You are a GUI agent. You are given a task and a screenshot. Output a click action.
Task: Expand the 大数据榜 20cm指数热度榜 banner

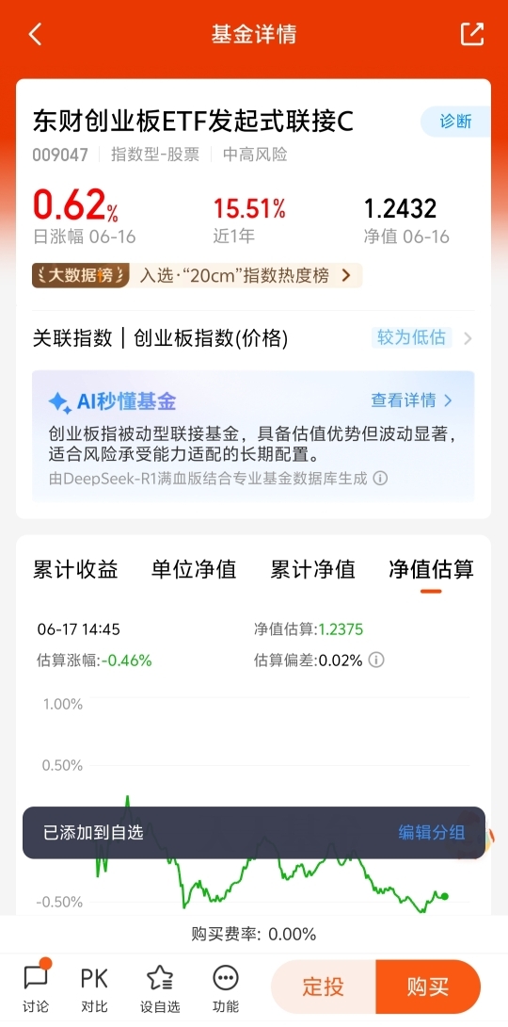(197, 276)
